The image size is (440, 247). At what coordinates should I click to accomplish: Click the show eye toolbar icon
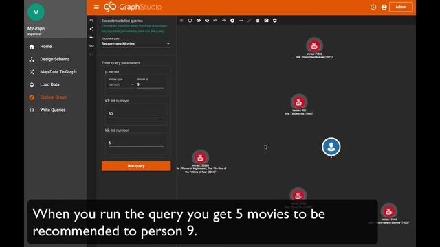tap(199, 21)
